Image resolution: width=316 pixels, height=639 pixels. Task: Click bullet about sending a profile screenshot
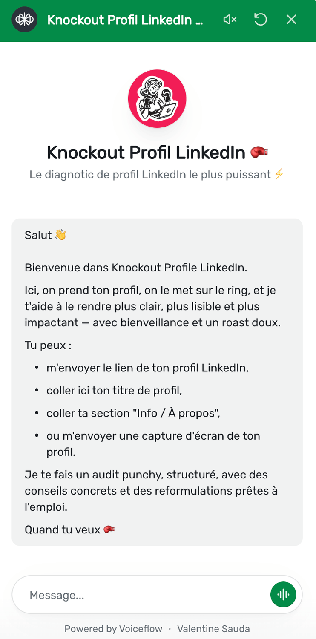click(x=153, y=443)
